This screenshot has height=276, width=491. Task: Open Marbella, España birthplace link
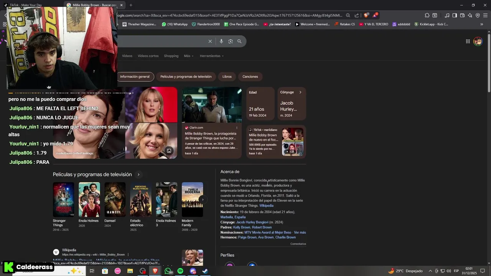click(x=233, y=217)
